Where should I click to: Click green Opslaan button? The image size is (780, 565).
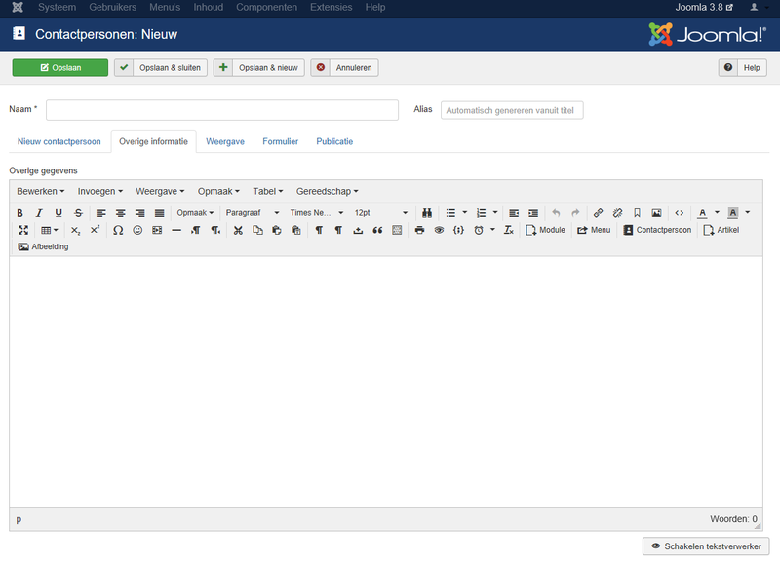[x=60, y=68]
